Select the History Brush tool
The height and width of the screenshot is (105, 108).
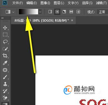pyautogui.click(x=5, y=91)
